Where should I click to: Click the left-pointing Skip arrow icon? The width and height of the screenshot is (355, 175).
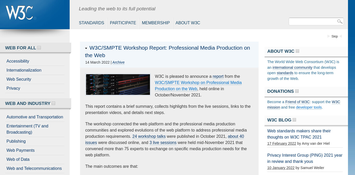341,36
